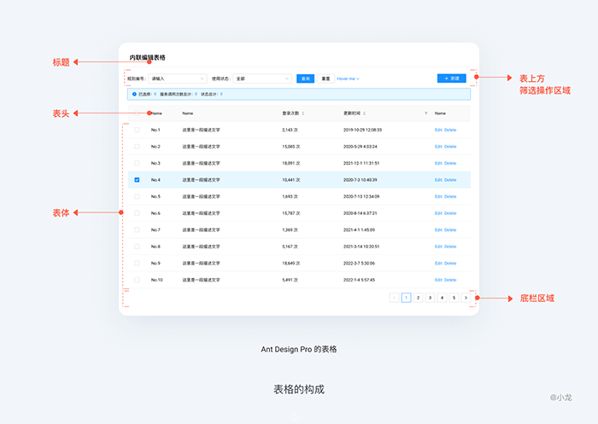Toggle the select-all checkbox in table header
The width and height of the screenshot is (598, 424).
(x=137, y=113)
